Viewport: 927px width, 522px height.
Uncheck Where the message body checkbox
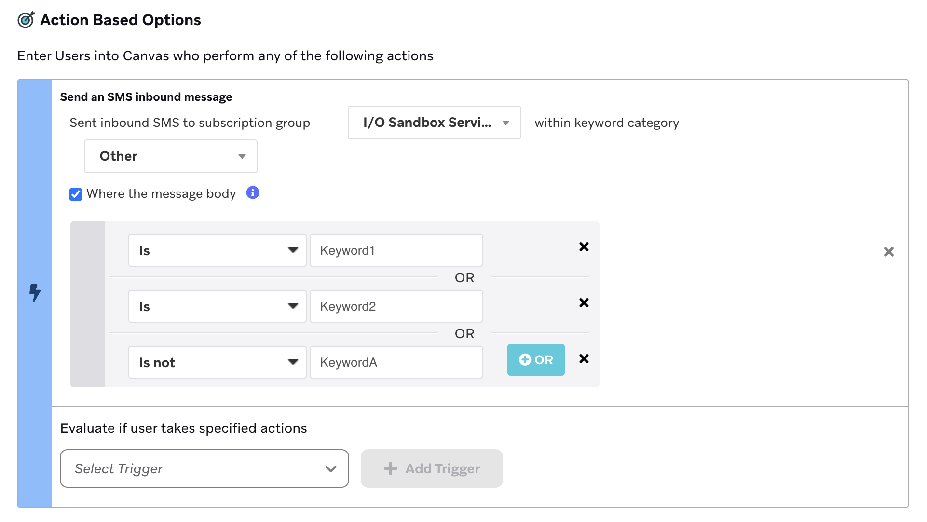click(76, 194)
